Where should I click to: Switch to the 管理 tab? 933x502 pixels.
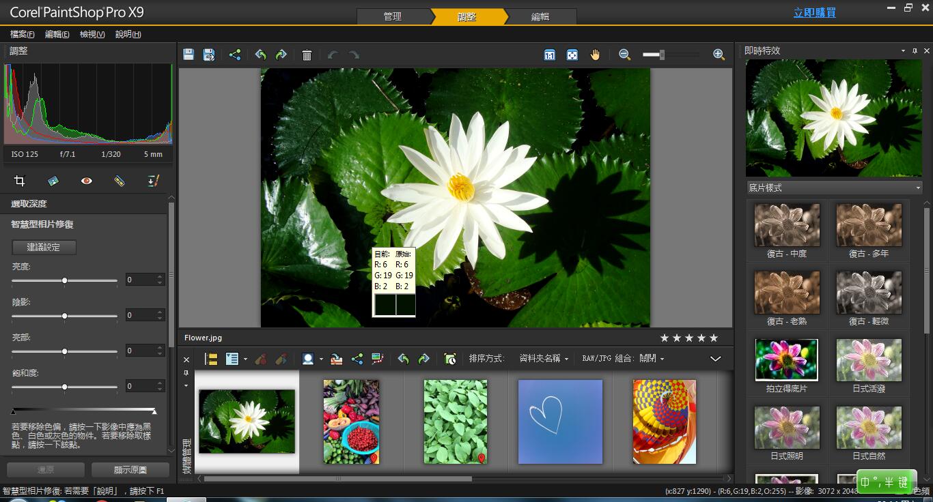coord(393,17)
